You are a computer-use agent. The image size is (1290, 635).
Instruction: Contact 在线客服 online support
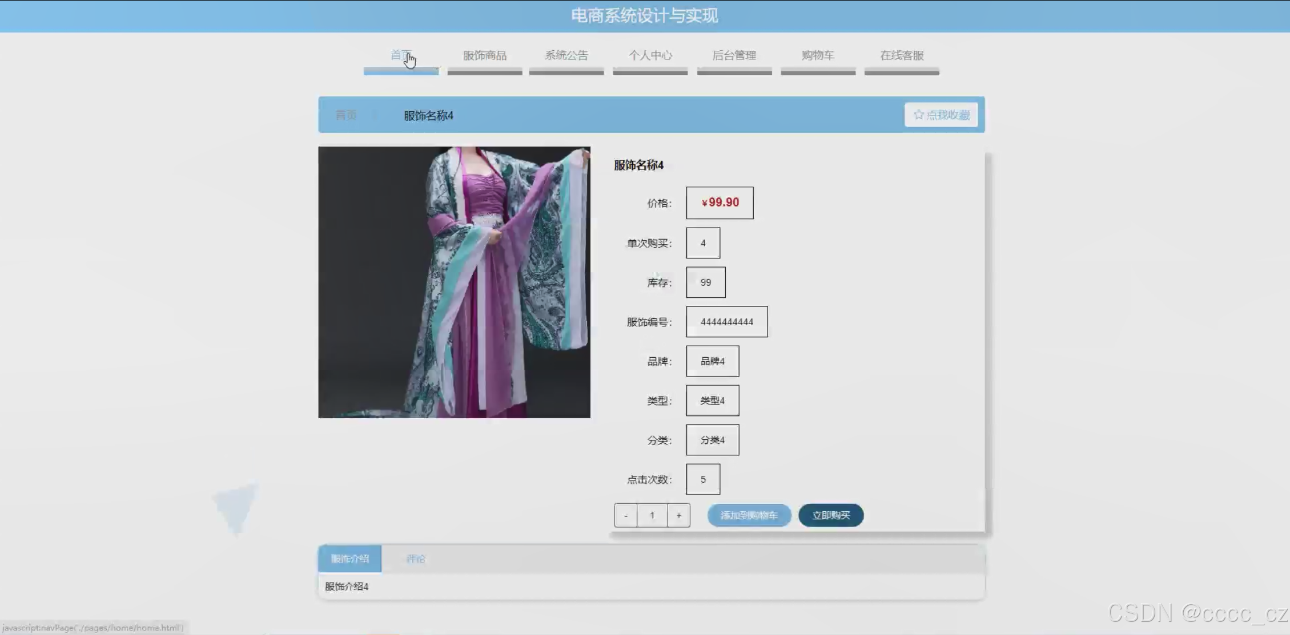[x=901, y=56]
